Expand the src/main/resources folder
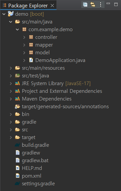121x191 pixels. click(x=11, y=68)
